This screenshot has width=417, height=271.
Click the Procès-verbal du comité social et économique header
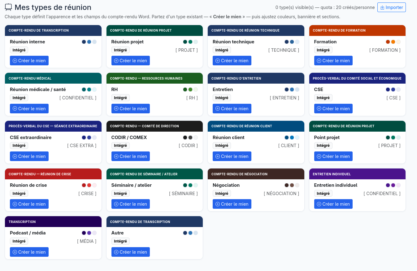click(357, 78)
